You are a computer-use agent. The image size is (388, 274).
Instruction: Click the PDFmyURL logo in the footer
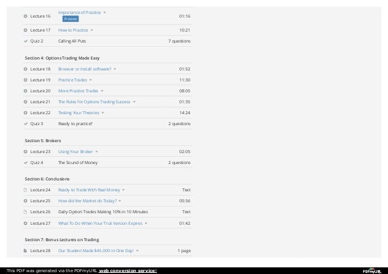point(372,271)
